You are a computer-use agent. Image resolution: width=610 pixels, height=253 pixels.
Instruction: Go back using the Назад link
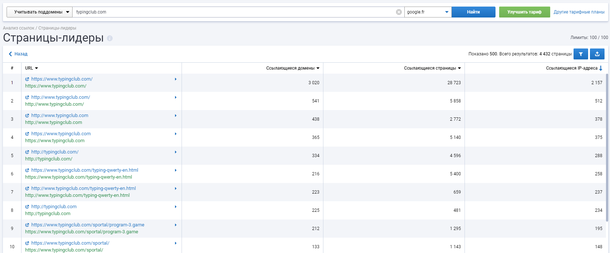[18, 54]
